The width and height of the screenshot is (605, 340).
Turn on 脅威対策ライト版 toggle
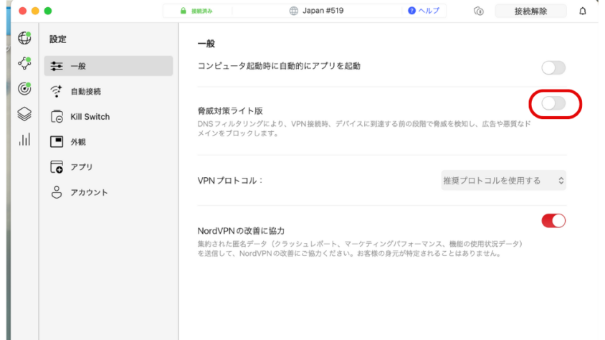(553, 104)
